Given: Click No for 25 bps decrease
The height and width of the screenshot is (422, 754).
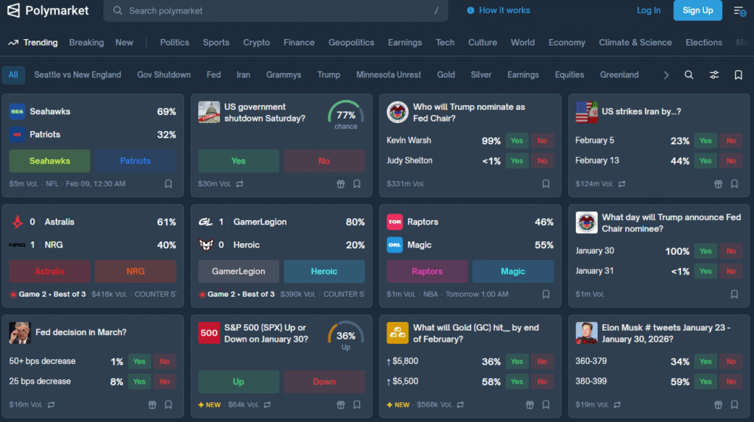Looking at the screenshot, I should 164,381.
